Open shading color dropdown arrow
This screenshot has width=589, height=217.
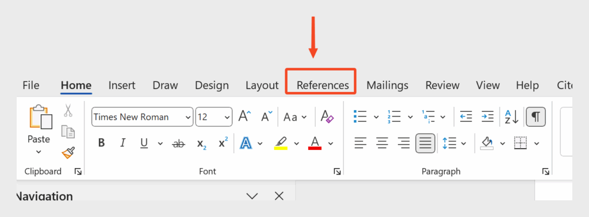pos(503,143)
